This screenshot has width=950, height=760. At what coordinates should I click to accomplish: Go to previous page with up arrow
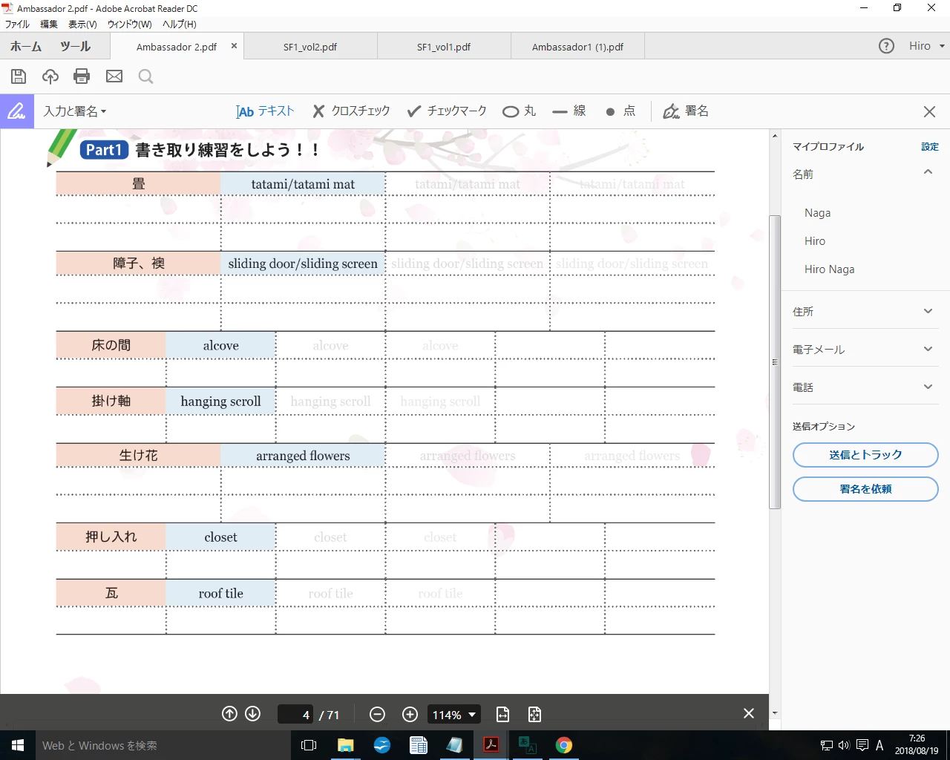click(x=229, y=713)
